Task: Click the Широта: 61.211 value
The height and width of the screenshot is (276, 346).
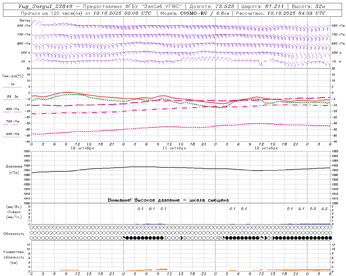Action: (x=262, y=6)
